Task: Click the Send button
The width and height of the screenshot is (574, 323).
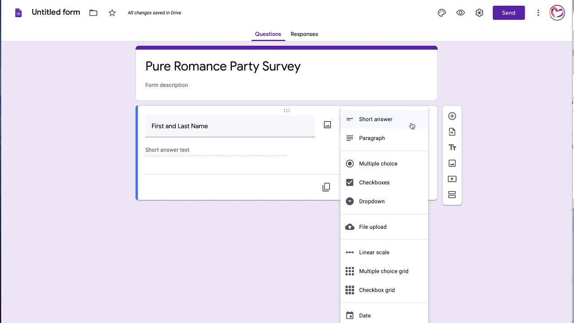Action: click(509, 13)
